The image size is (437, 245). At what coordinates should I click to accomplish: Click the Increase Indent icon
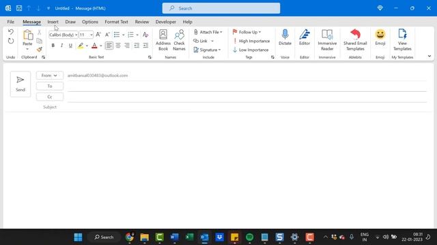coord(145,46)
